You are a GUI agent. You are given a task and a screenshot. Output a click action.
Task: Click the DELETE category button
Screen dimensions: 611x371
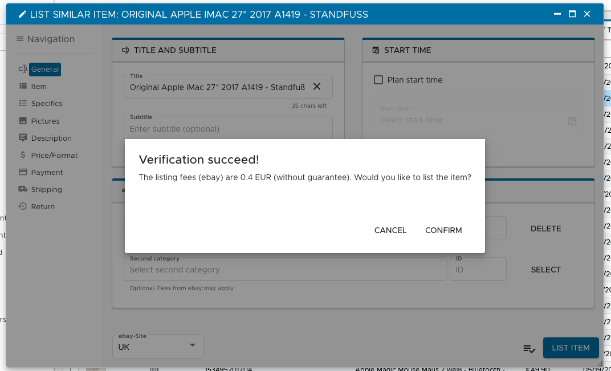click(x=545, y=229)
